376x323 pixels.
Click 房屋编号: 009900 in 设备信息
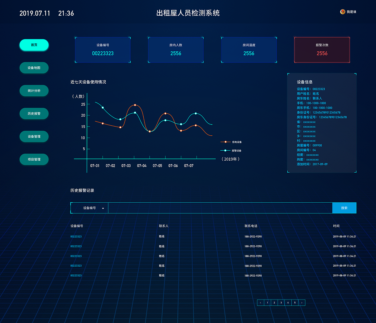(x=309, y=145)
